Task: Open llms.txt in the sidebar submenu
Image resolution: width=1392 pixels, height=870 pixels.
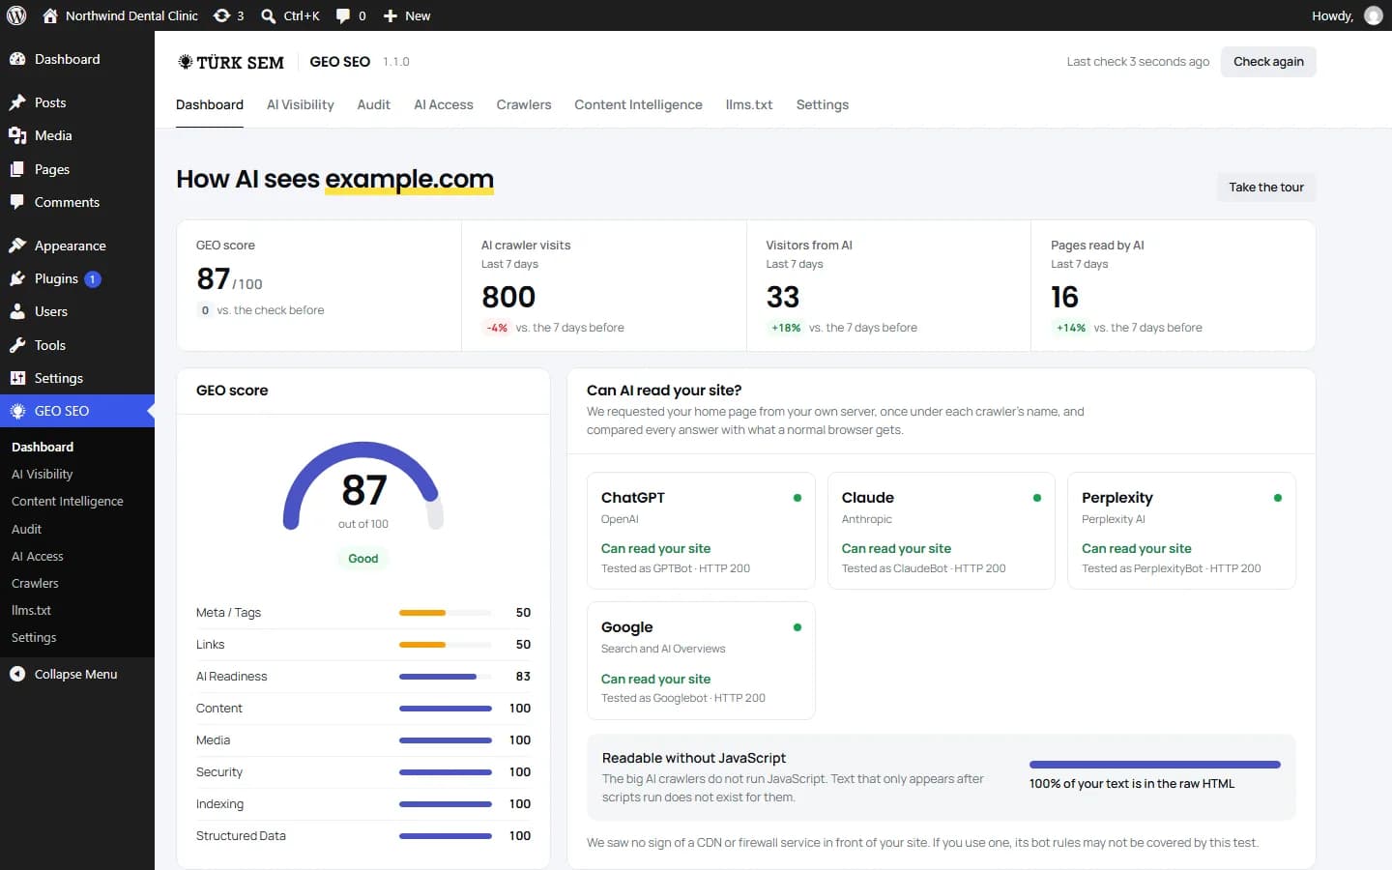Action: click(31, 610)
